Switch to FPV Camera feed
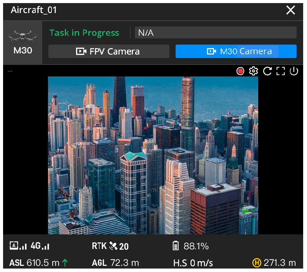 point(109,51)
